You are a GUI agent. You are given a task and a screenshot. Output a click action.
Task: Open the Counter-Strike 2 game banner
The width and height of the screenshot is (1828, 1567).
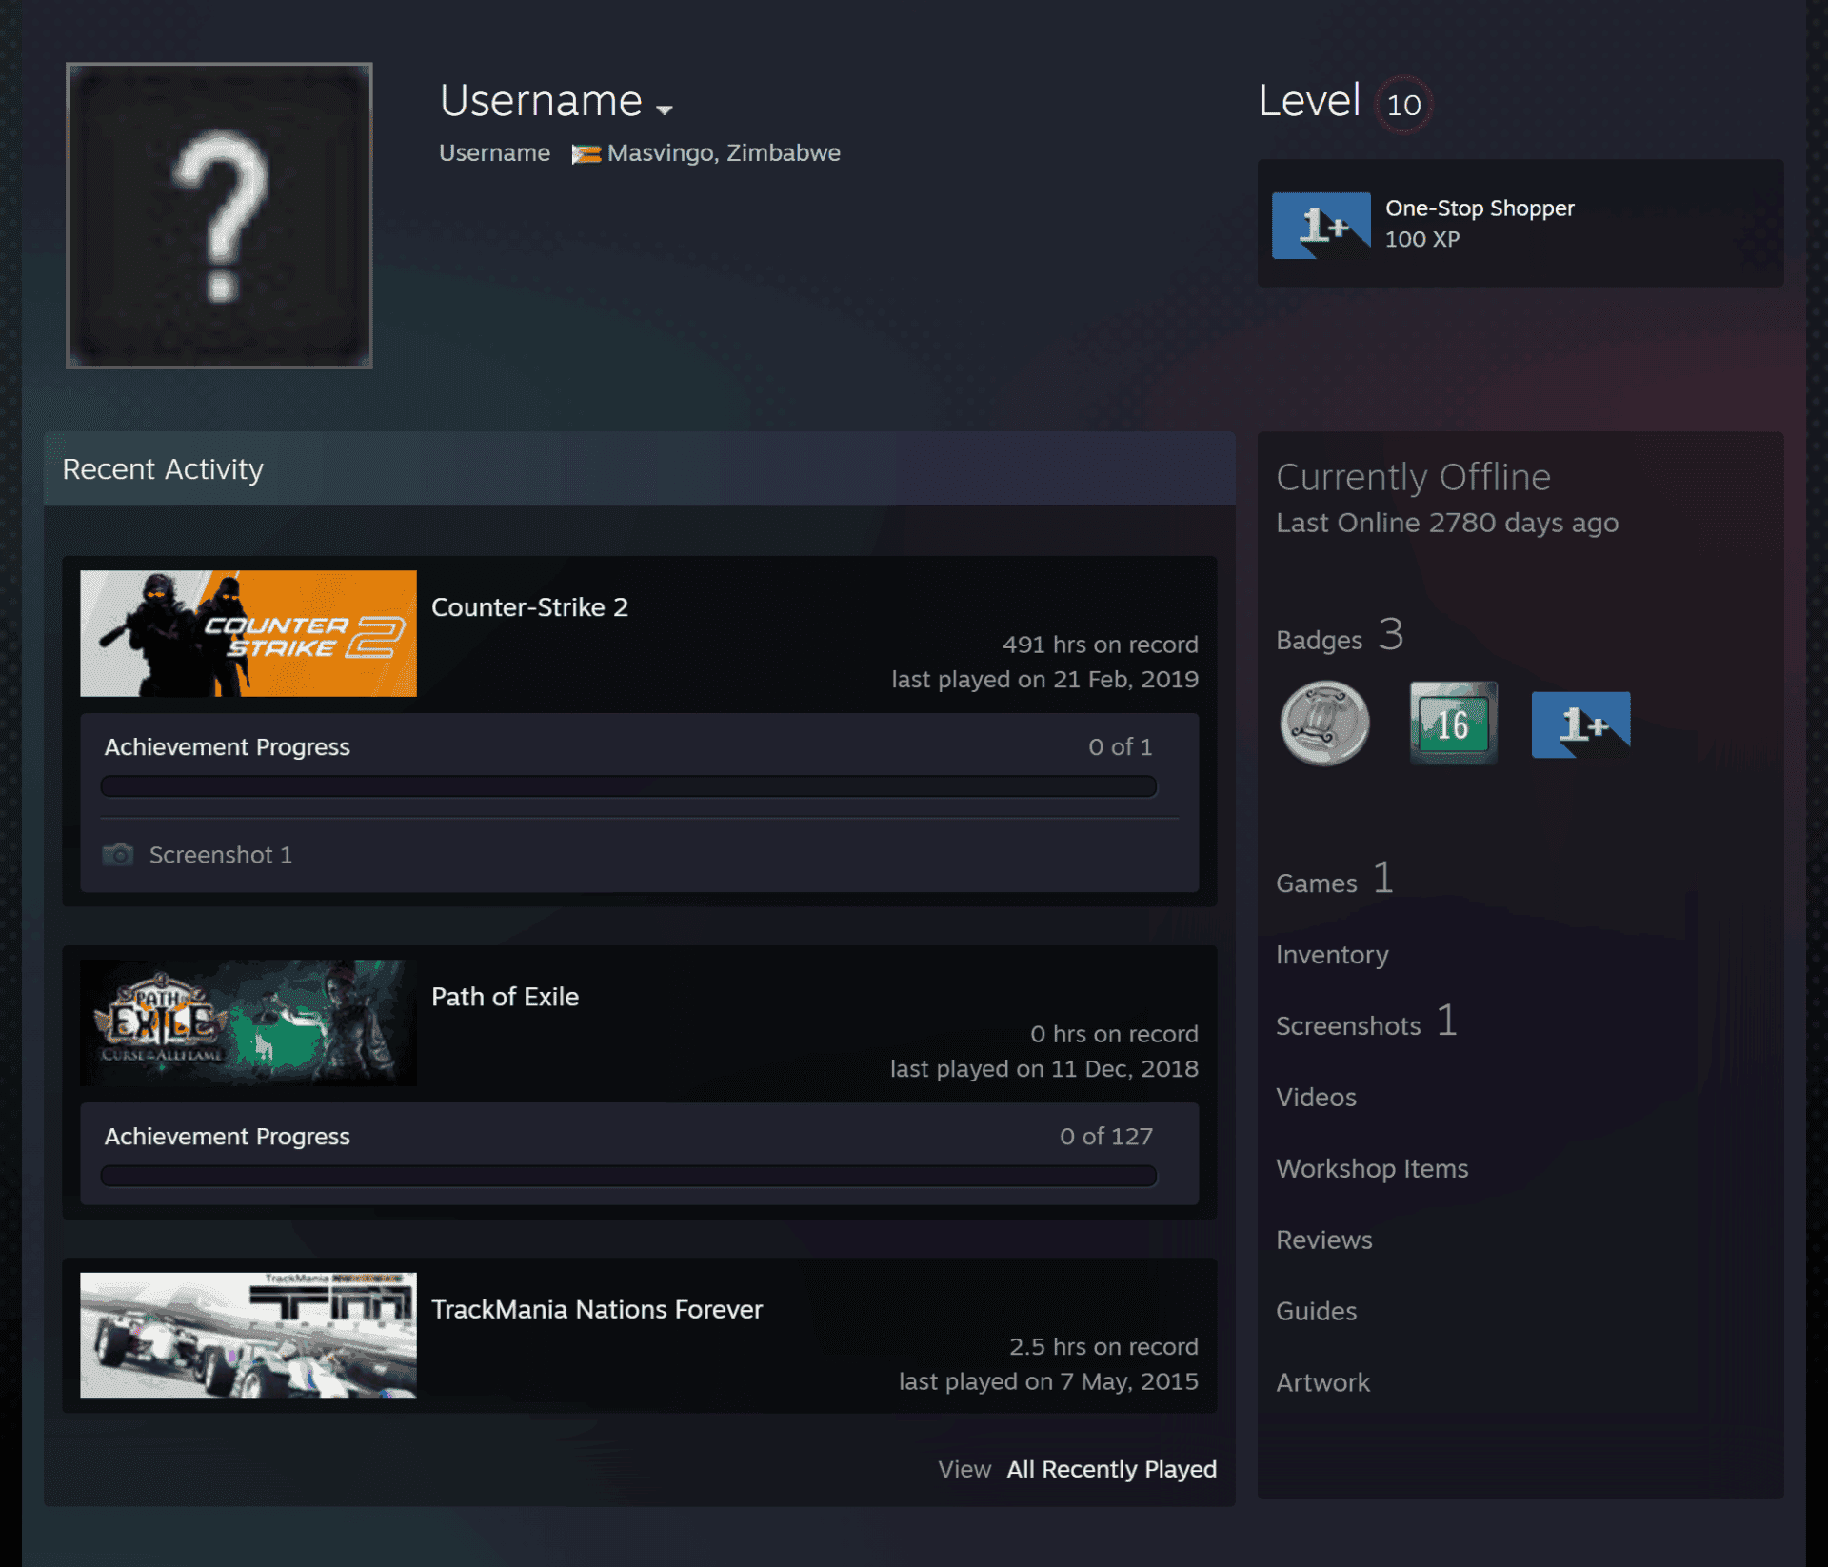click(x=248, y=633)
